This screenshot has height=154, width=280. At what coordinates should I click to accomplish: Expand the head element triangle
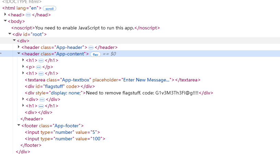coord(5,15)
